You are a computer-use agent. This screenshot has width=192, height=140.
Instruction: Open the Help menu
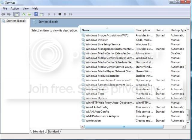coord(35,8)
